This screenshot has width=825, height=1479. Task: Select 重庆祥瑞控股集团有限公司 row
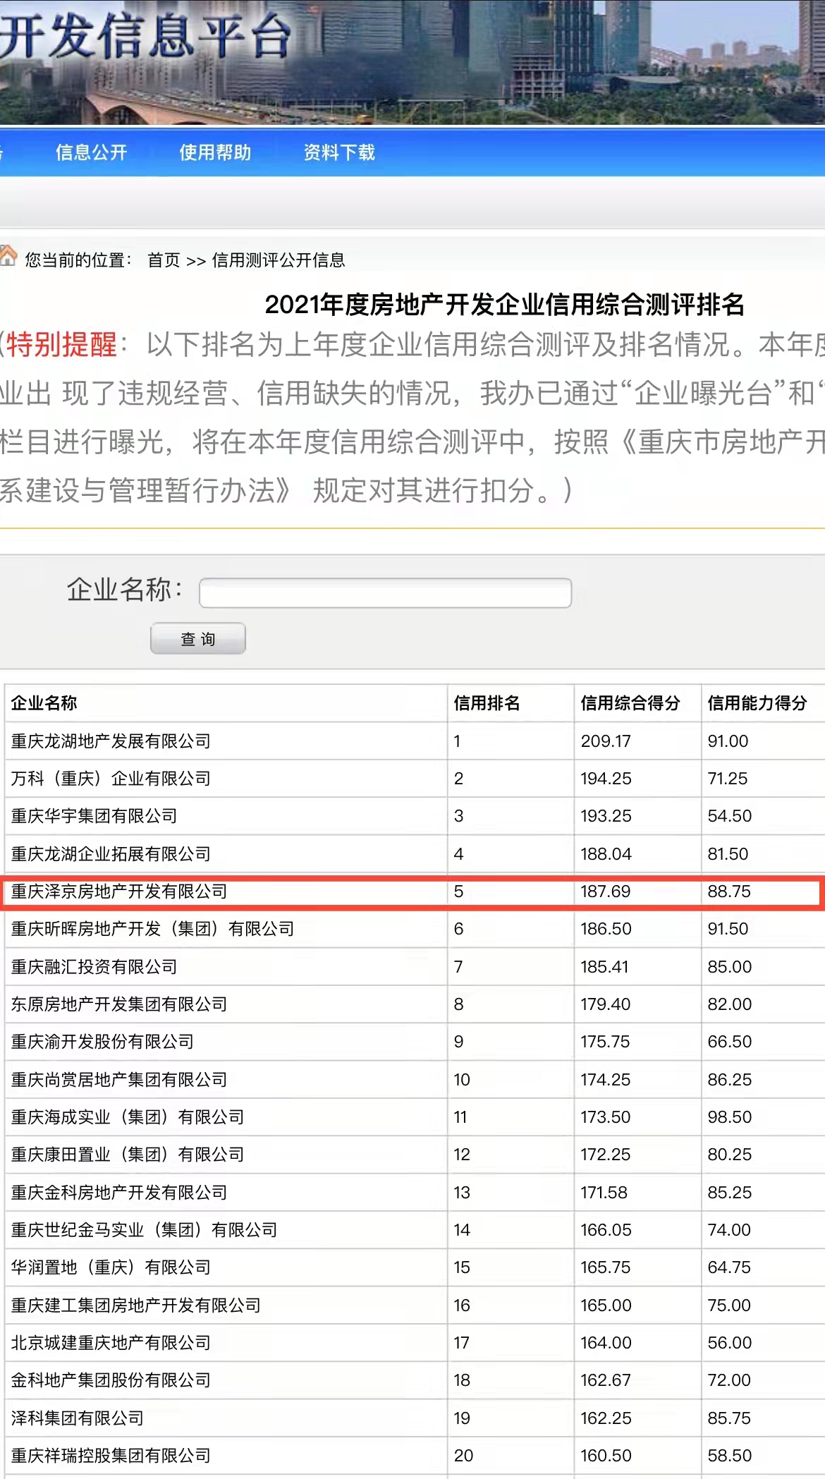pos(415,1456)
